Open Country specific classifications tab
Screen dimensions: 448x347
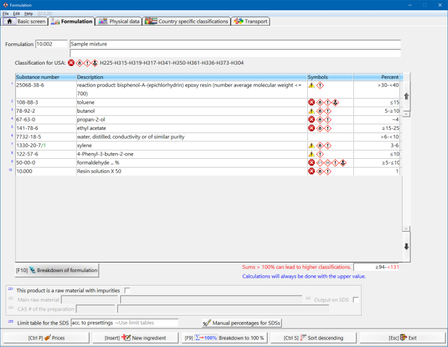point(187,21)
